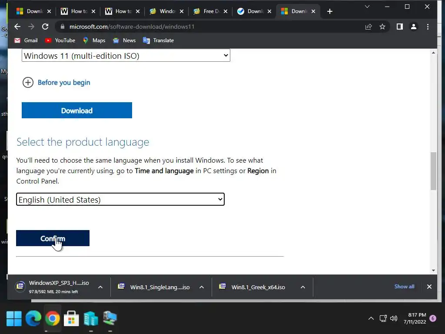The height and width of the screenshot is (334, 445).
Task: Open a new tab with plus button
Action: [x=329, y=11]
